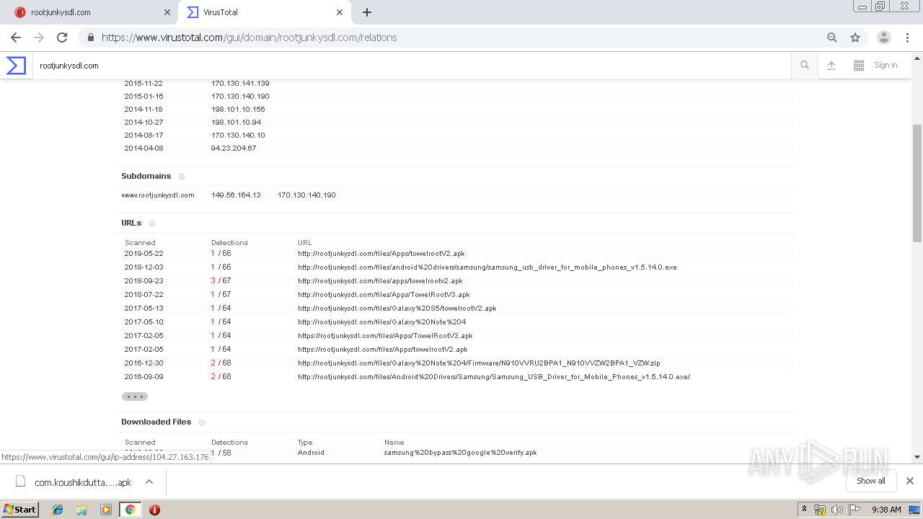The width and height of the screenshot is (923, 519).
Task: Open the TowelRootV3.apk URL scanned 2018-07-22
Action: pos(384,295)
